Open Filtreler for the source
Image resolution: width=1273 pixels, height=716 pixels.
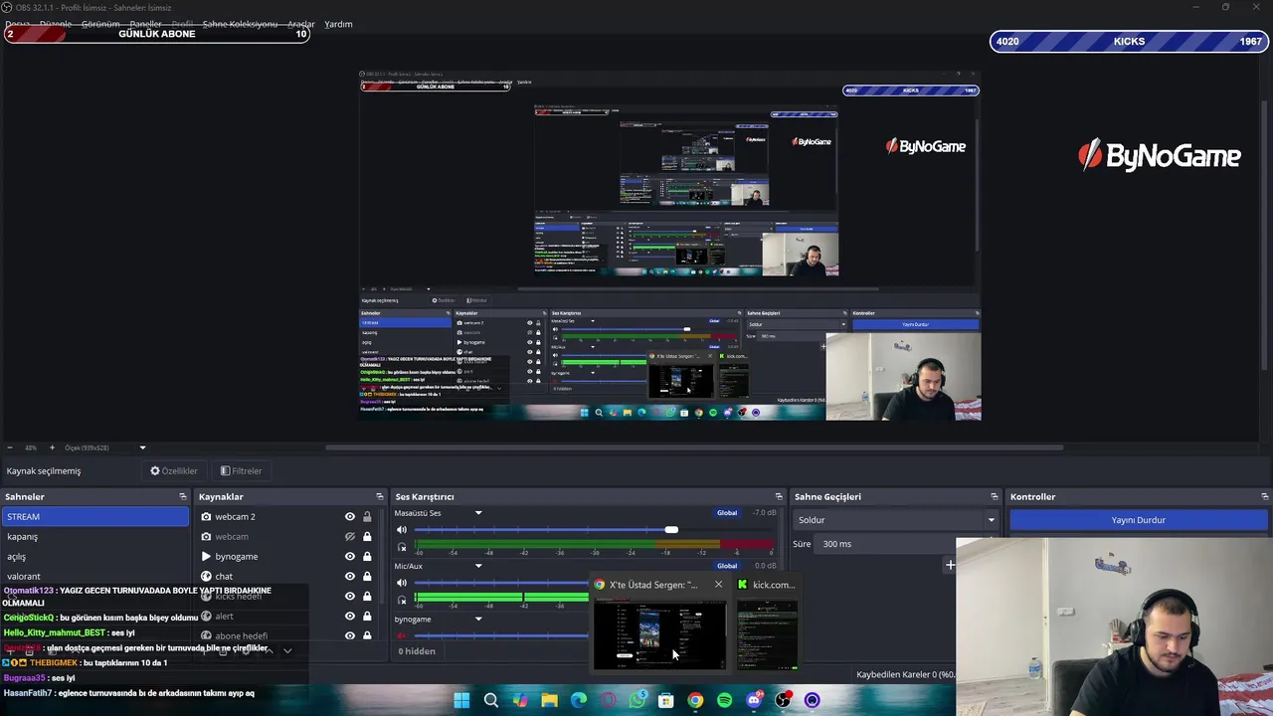(241, 471)
